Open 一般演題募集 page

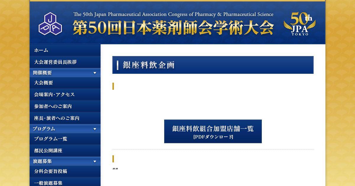click(65, 182)
